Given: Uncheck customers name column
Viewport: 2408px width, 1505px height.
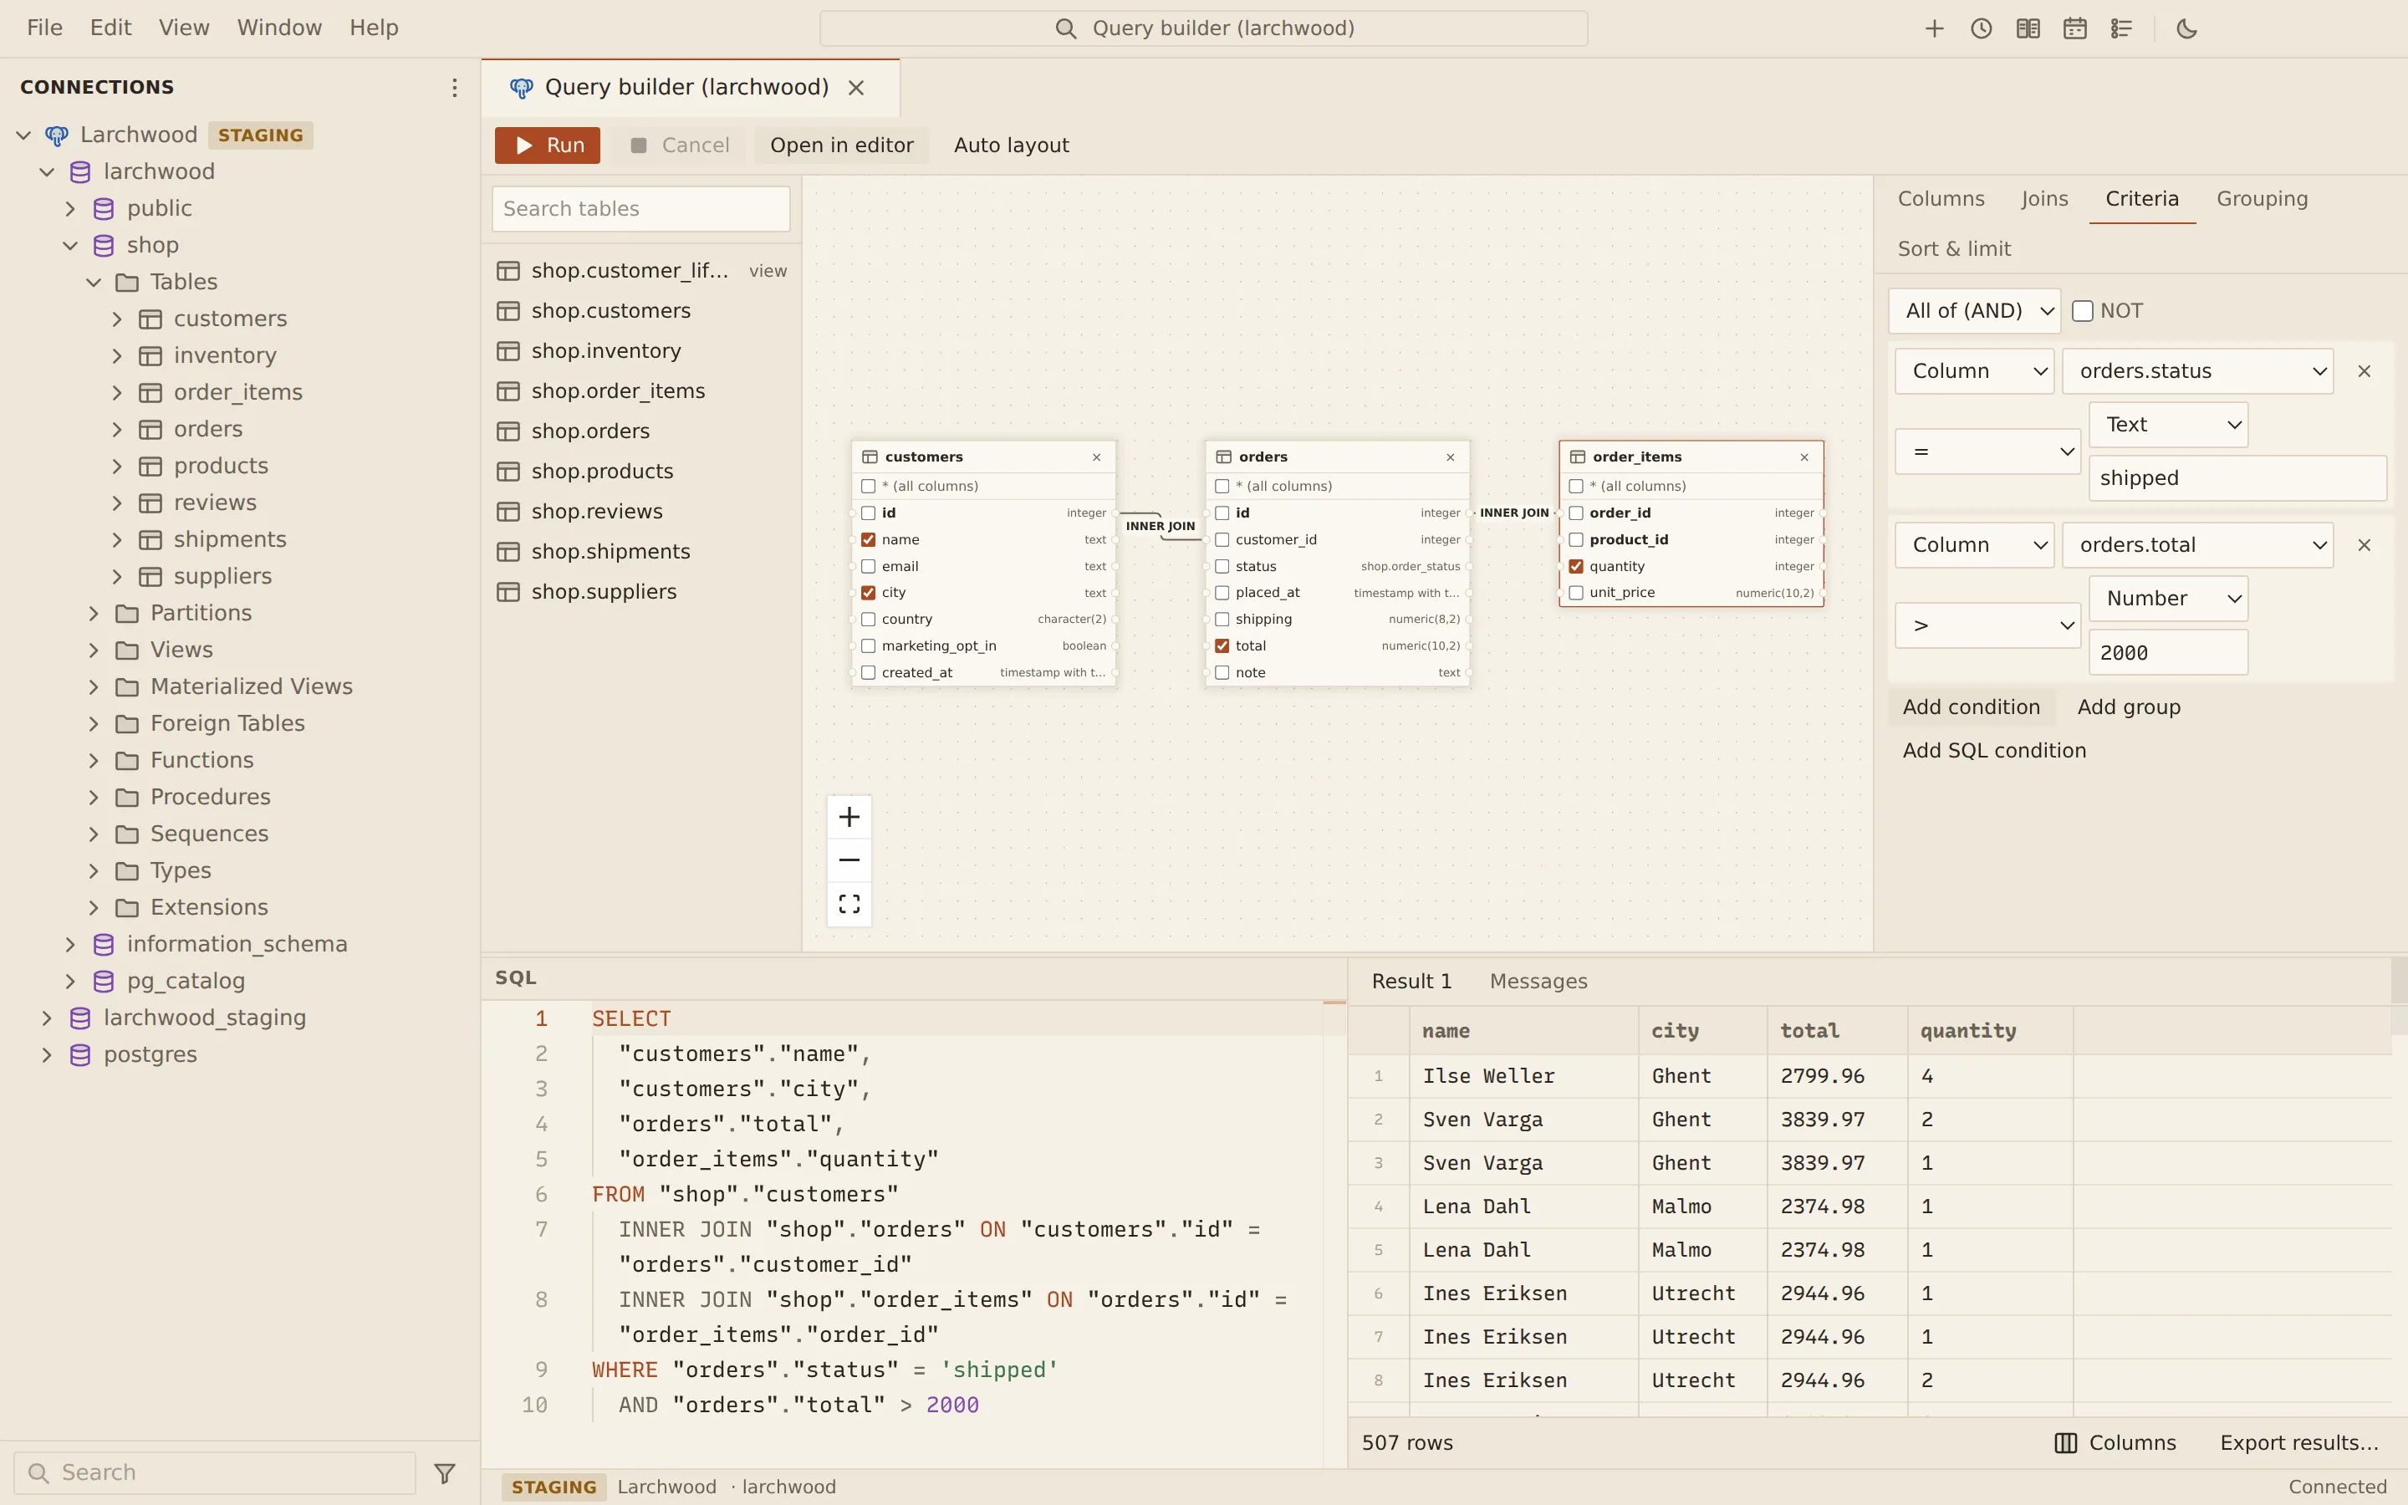Looking at the screenshot, I should (x=868, y=539).
